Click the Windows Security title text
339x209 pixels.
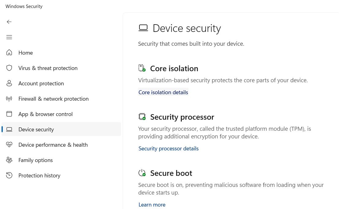24,6
